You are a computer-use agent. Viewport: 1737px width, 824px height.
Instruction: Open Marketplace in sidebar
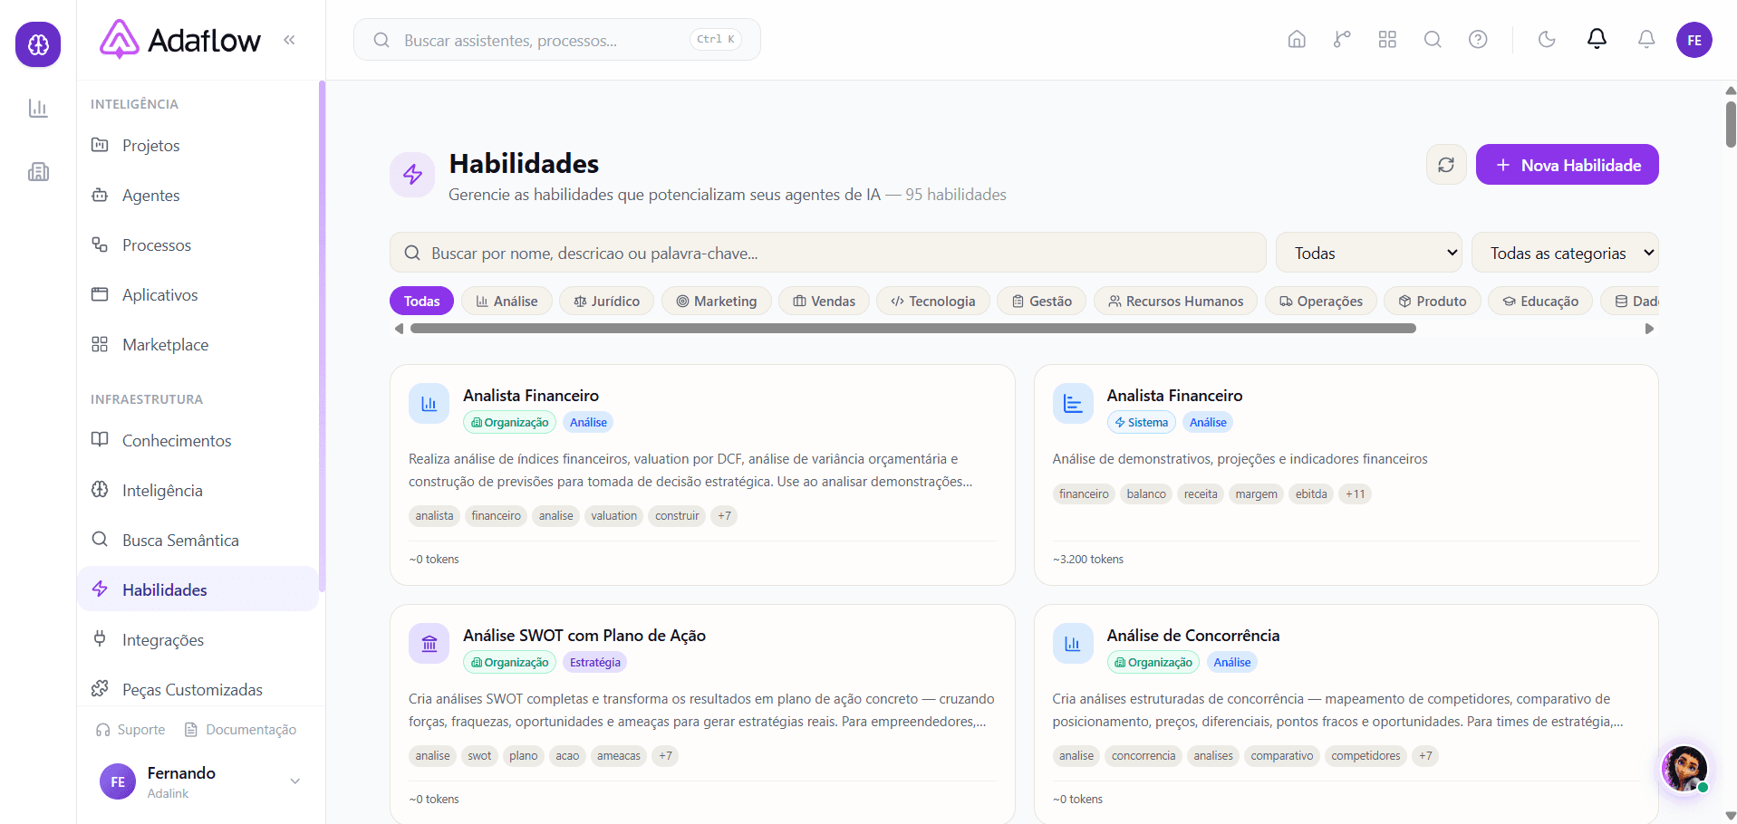tap(198, 345)
